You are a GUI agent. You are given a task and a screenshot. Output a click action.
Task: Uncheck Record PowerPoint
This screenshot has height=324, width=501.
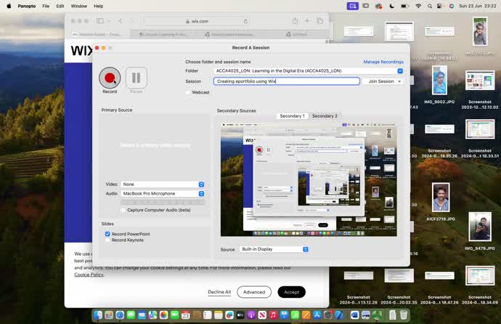tap(107, 234)
